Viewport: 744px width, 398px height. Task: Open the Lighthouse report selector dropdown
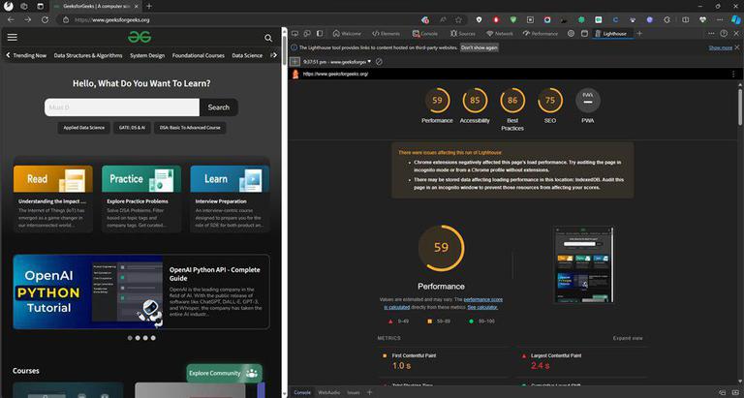(x=337, y=62)
